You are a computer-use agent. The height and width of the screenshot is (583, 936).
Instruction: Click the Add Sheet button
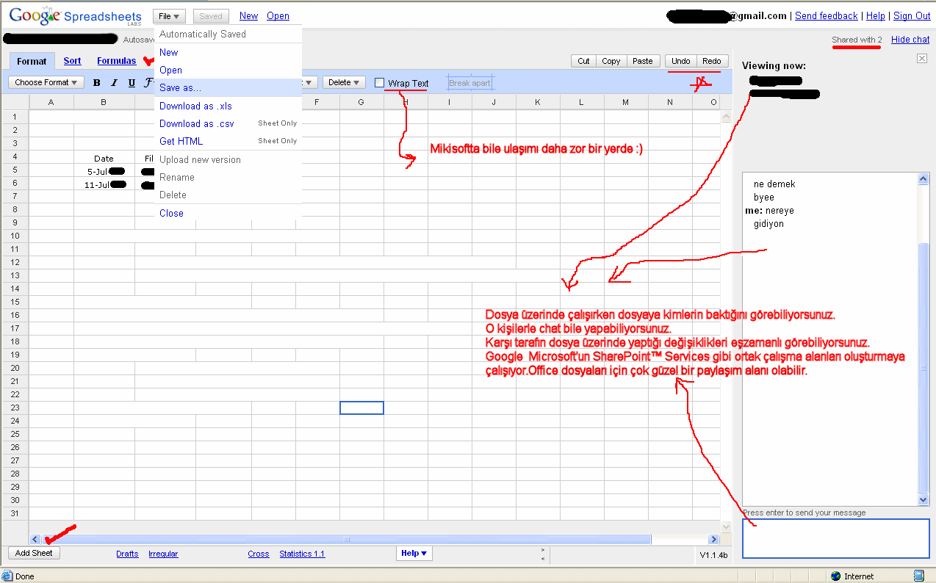[x=34, y=554]
